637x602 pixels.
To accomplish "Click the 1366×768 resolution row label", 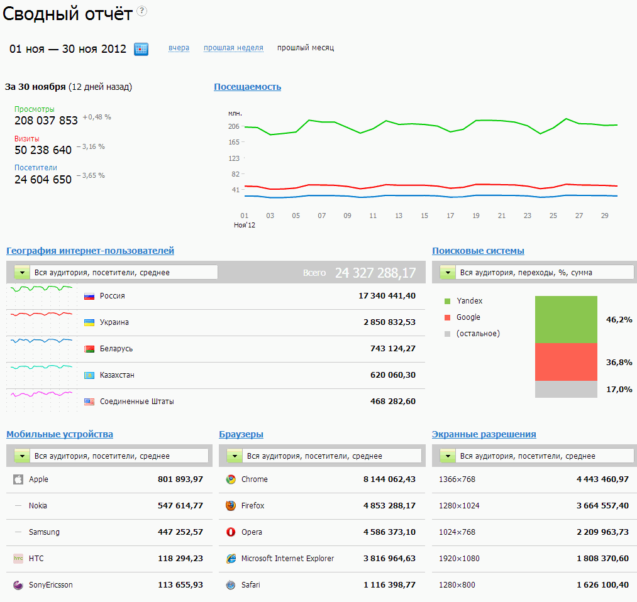I will click(457, 479).
